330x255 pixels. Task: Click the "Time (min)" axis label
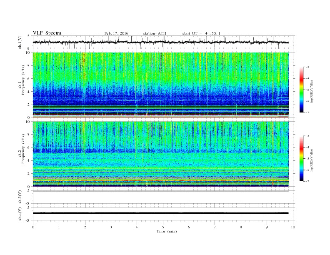click(167, 231)
